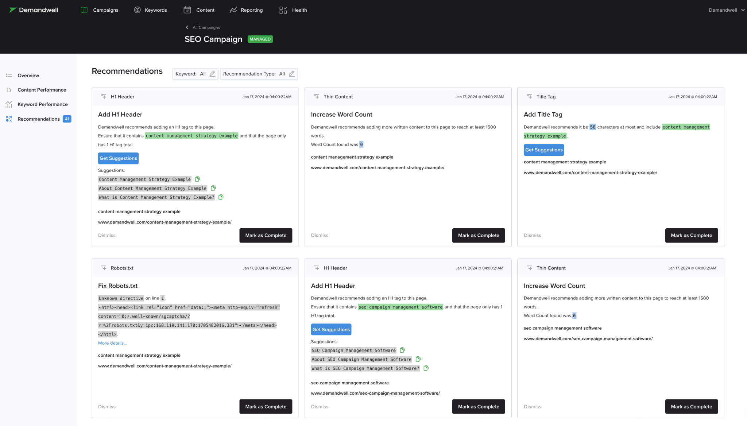The height and width of the screenshot is (426, 747).
Task: Dismiss the Thin Content recommendation
Action: point(319,235)
